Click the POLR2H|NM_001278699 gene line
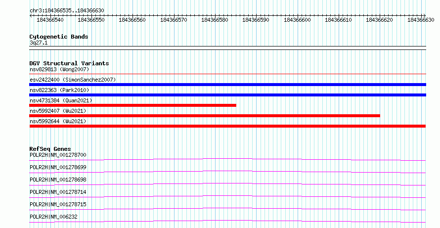 pos(227,172)
